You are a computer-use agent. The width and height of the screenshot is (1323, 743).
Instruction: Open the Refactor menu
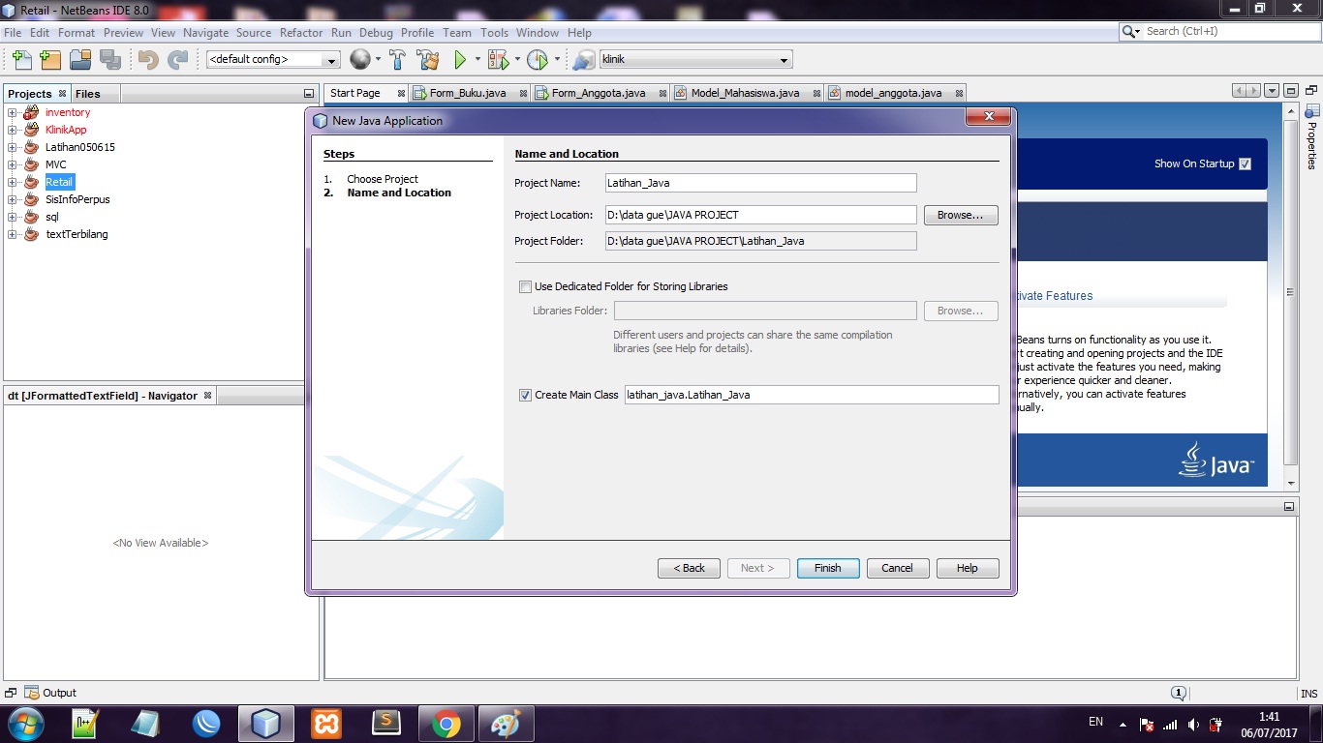point(301,32)
